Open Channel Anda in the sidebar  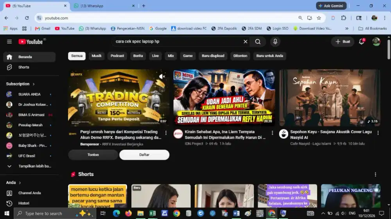[x=29, y=193]
